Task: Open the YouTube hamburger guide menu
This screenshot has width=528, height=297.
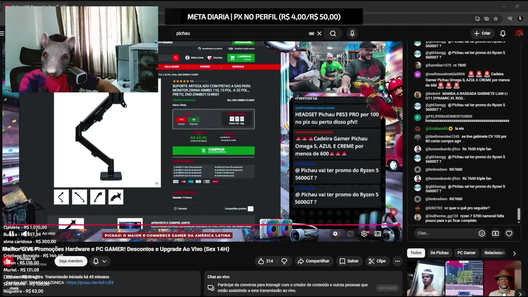Action: coord(2,33)
